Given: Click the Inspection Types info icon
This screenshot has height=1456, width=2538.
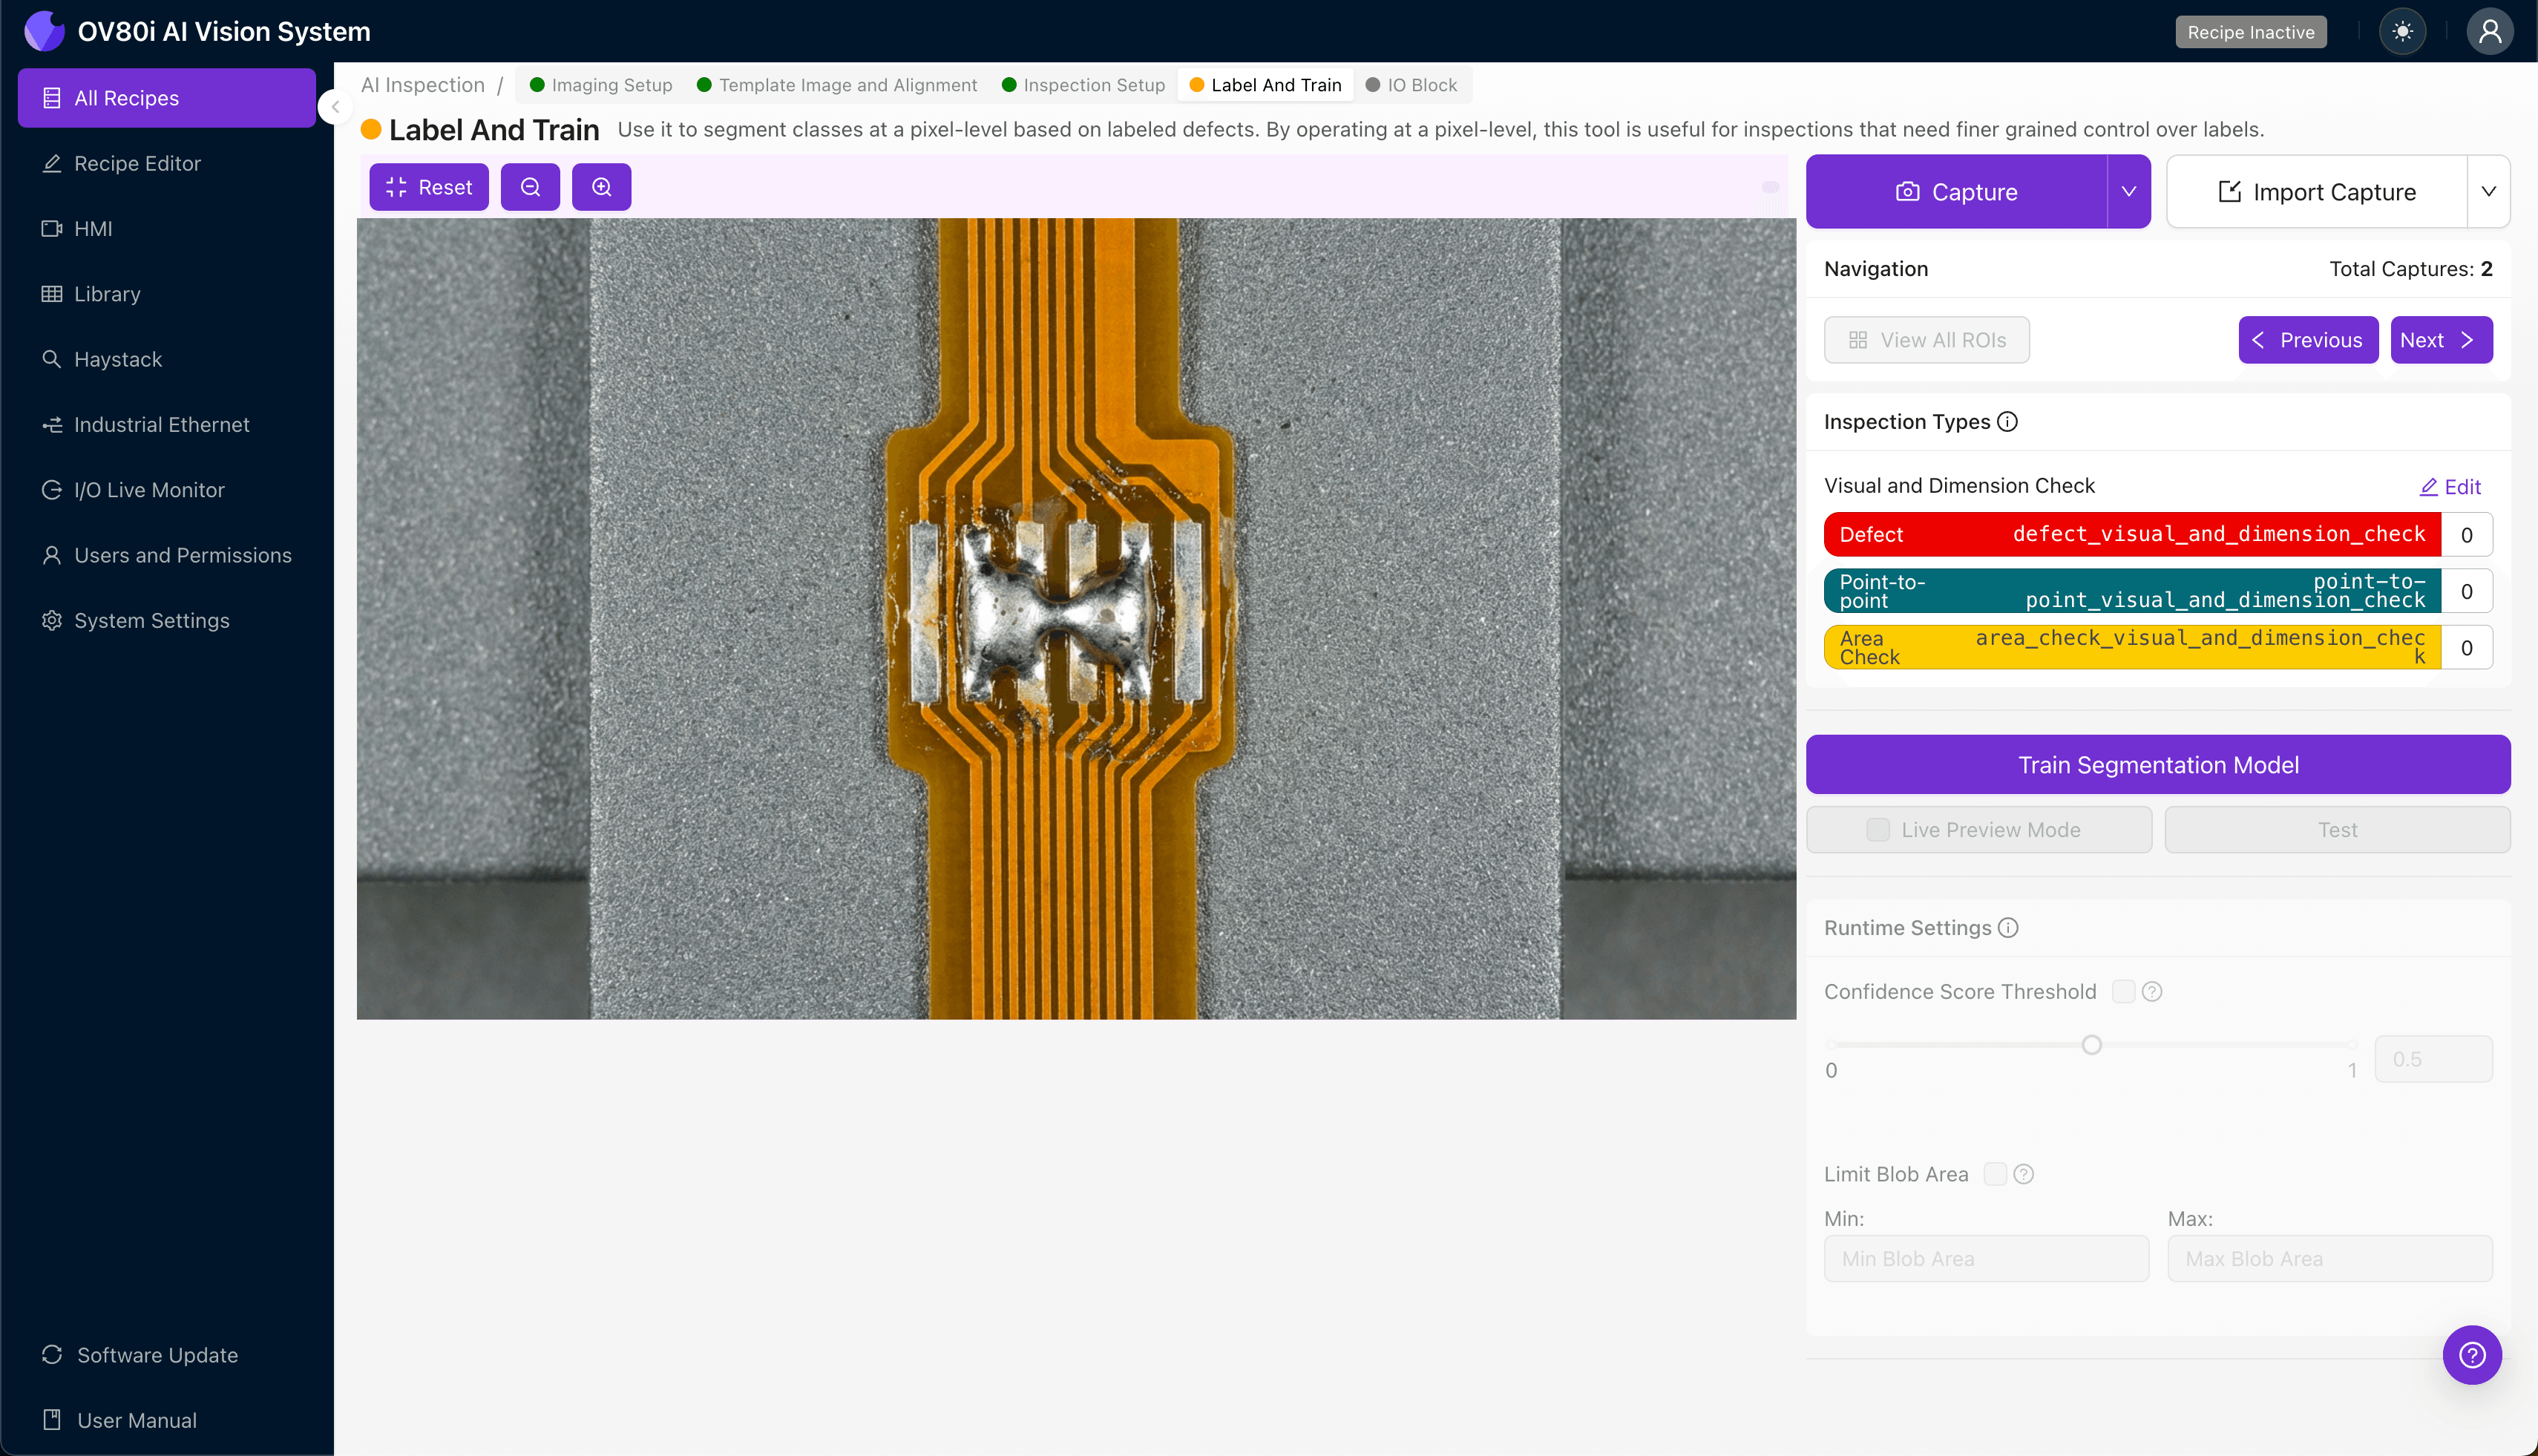Looking at the screenshot, I should pyautogui.click(x=2007, y=422).
